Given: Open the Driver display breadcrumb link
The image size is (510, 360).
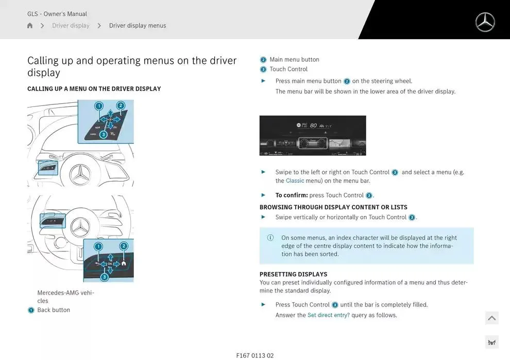Looking at the screenshot, I should (x=71, y=26).
